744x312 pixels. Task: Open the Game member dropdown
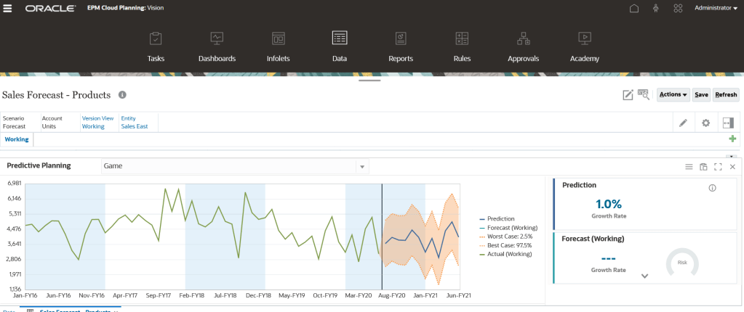click(361, 166)
